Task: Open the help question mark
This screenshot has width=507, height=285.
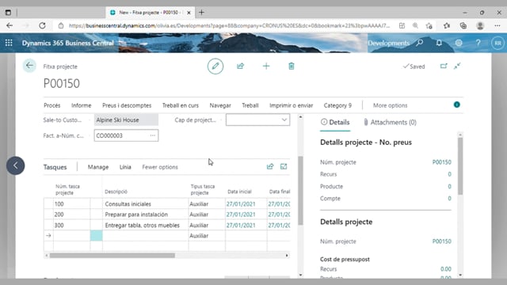Action: coord(478,43)
